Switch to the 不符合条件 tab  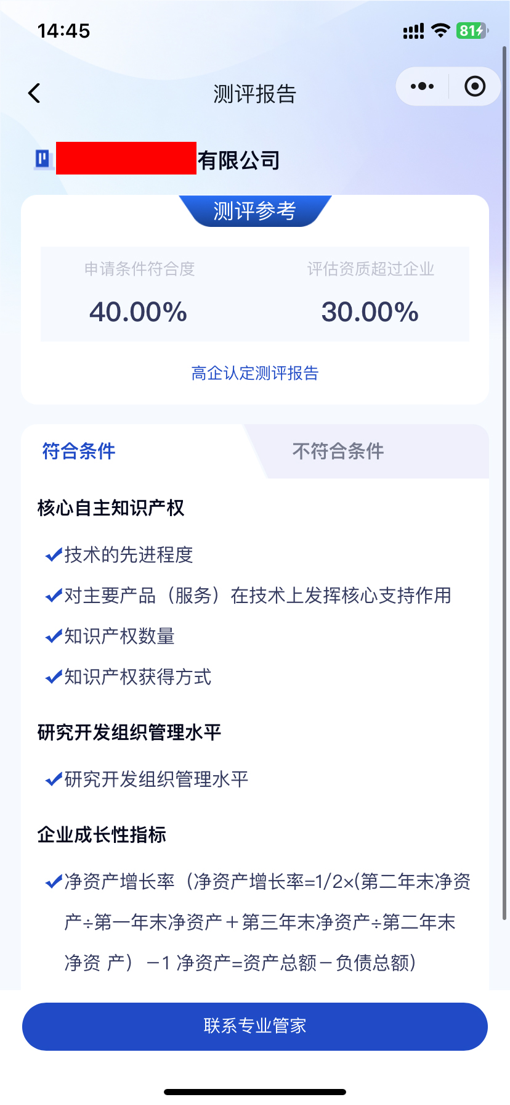(337, 451)
